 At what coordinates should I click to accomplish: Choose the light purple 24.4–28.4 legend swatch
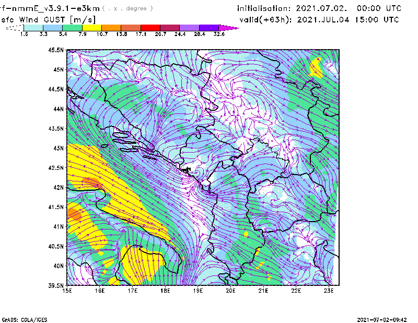tap(190, 28)
